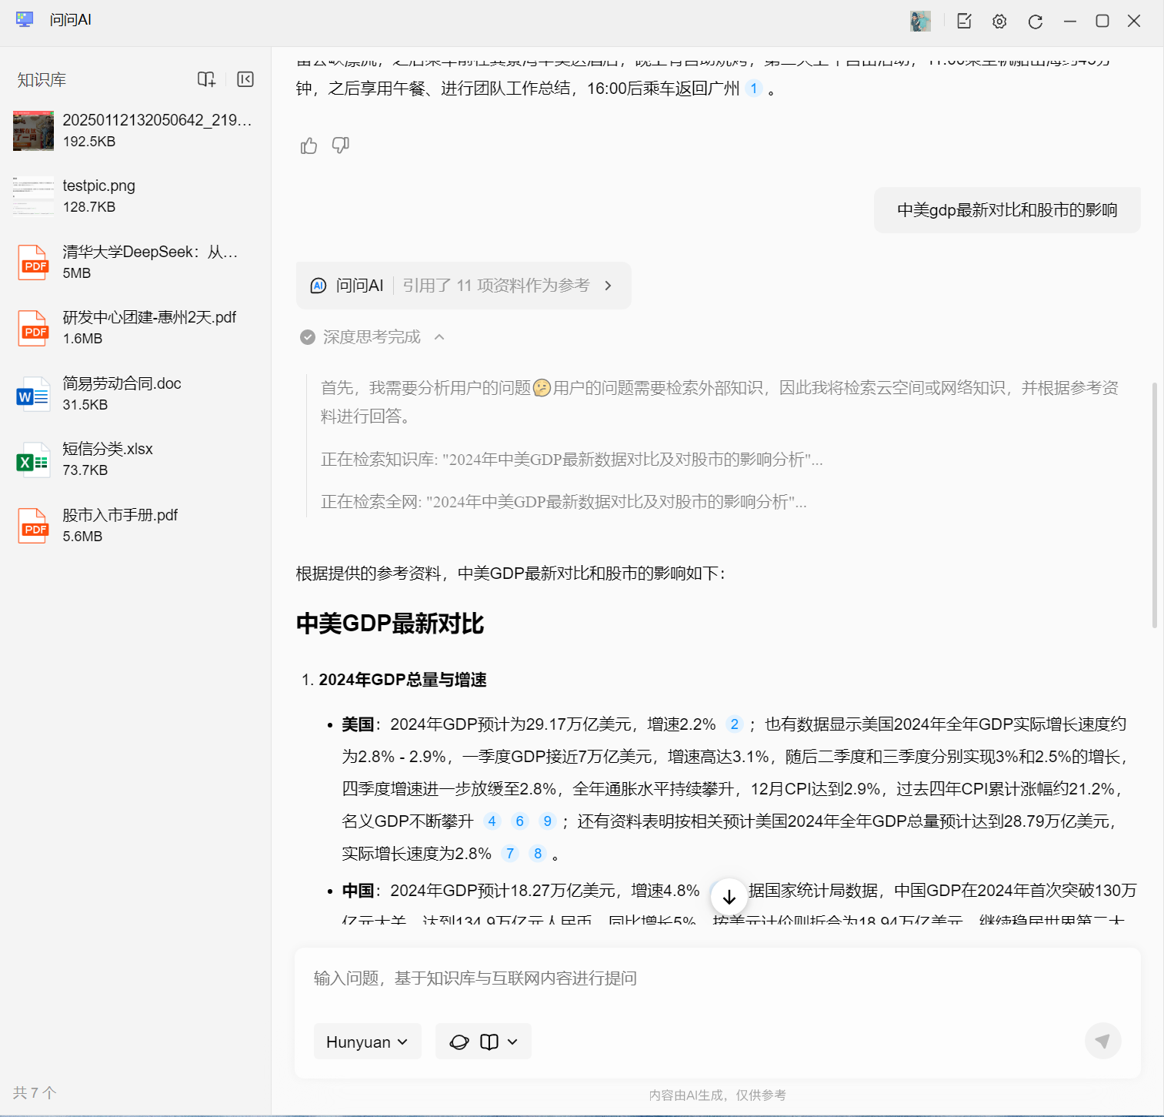
Task: Click the 问问AI app logo
Action: [x=24, y=19]
